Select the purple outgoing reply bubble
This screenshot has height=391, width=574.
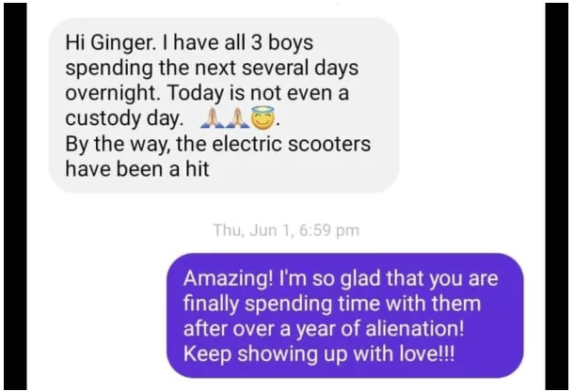[x=345, y=315]
